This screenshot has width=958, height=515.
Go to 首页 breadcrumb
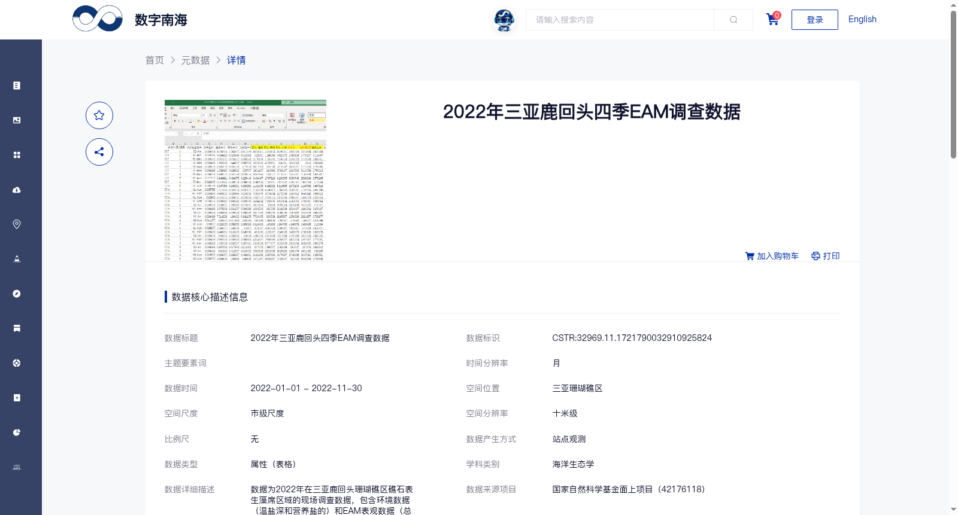point(154,60)
